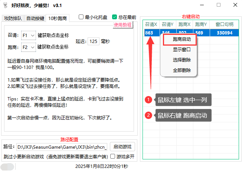The image size is (242, 172).
Task: Select the 10秒跑商 tab
Action: (x=58, y=18)
